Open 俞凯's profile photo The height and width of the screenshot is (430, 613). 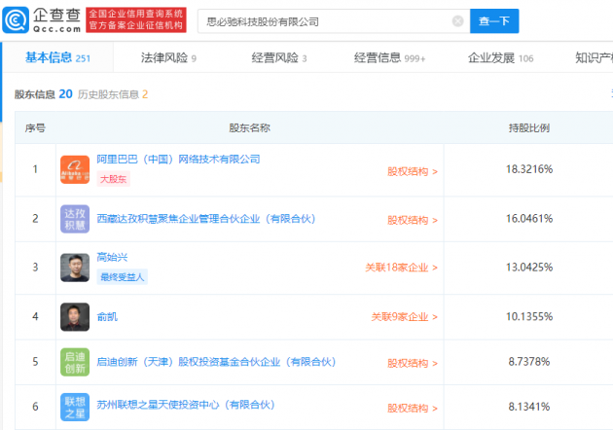(x=75, y=316)
